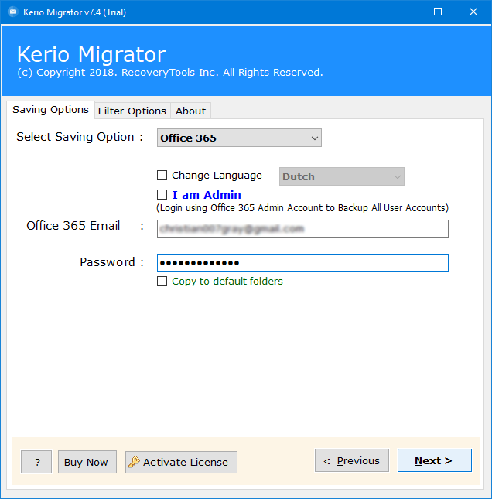Click the Buy Now button
The image size is (492, 499).
[x=87, y=462]
